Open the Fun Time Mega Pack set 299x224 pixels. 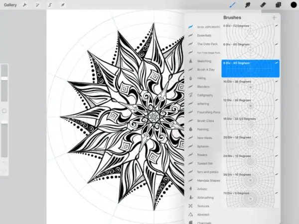pyautogui.click(x=204, y=53)
